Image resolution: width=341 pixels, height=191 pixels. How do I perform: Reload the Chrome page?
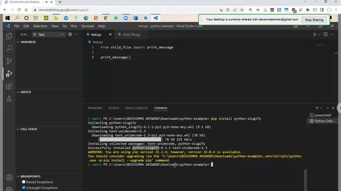(19, 10)
